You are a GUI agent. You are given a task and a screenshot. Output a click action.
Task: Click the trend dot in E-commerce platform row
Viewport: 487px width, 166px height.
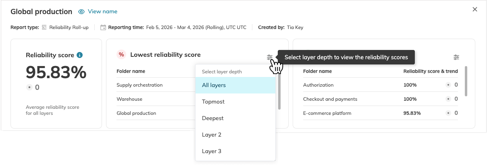(448, 113)
